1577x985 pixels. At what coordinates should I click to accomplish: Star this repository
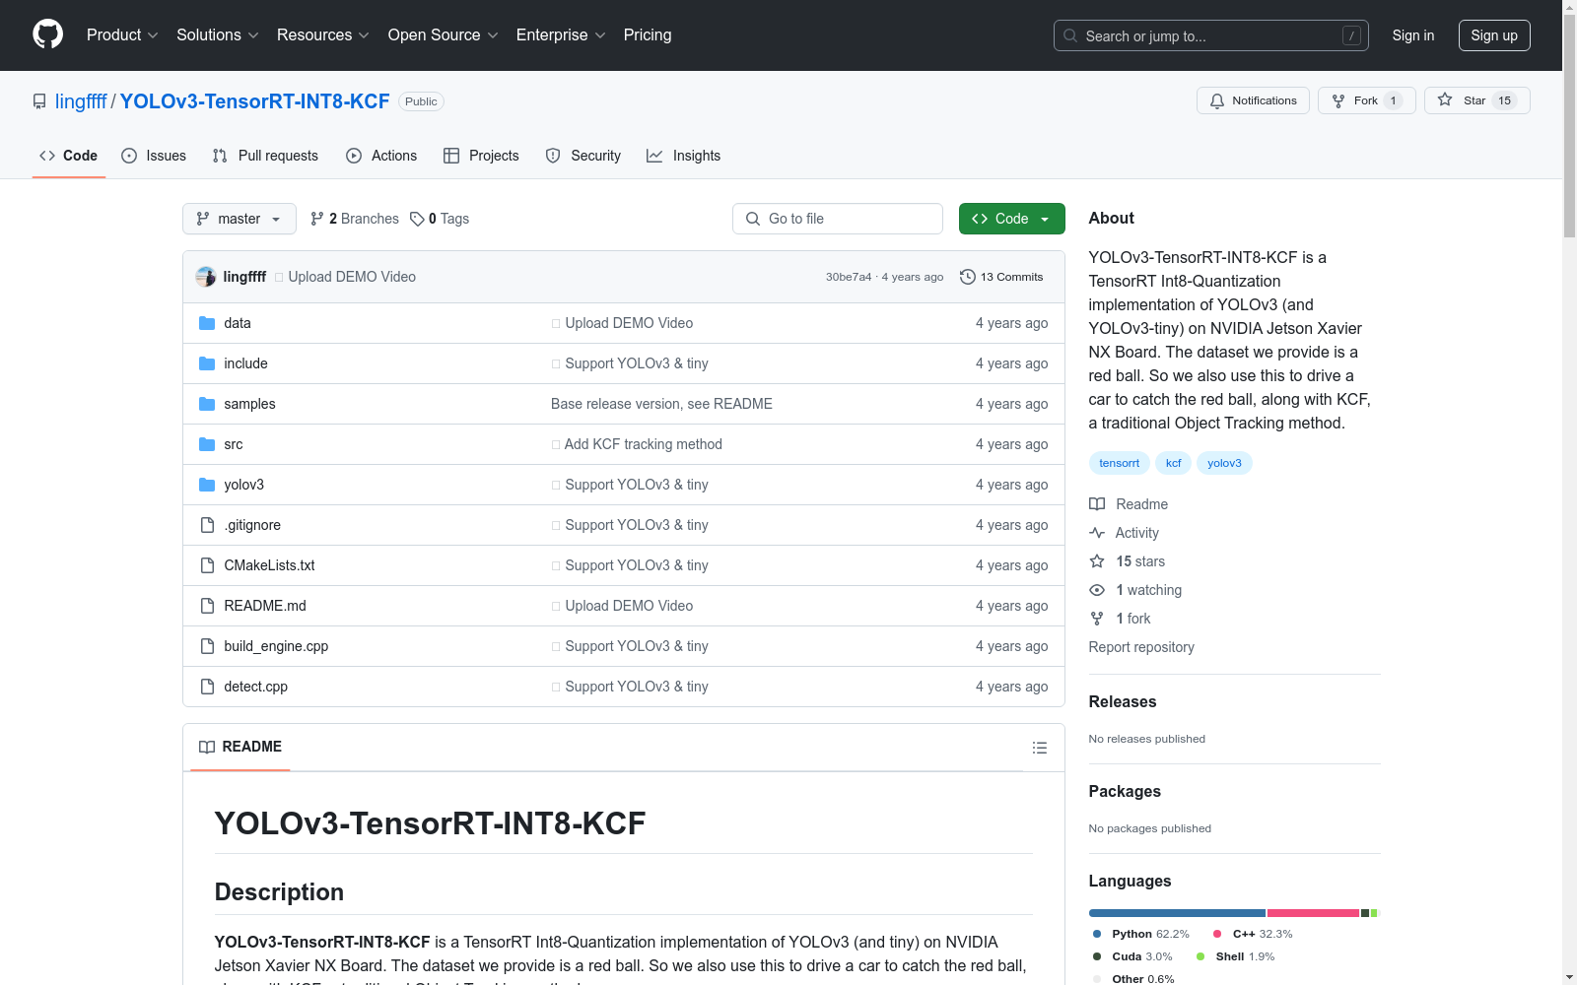(1476, 100)
